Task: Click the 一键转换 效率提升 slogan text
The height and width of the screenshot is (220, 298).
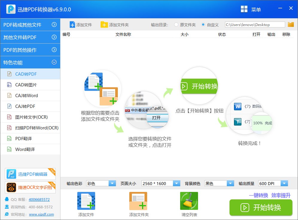Action: [x=270, y=195]
